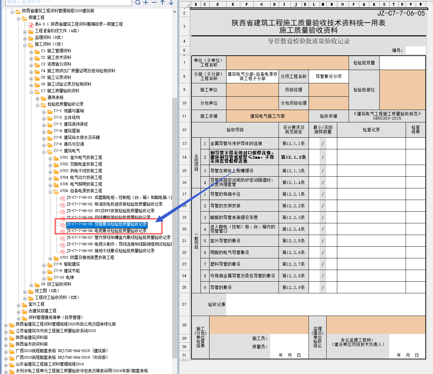
Task: Open 表A.0.1 陕西省建筑工程资料整编目录 file
Action: click(79, 24)
